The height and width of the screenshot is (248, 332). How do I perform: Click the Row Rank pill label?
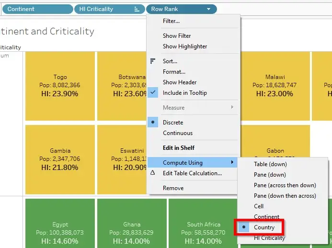click(164, 9)
